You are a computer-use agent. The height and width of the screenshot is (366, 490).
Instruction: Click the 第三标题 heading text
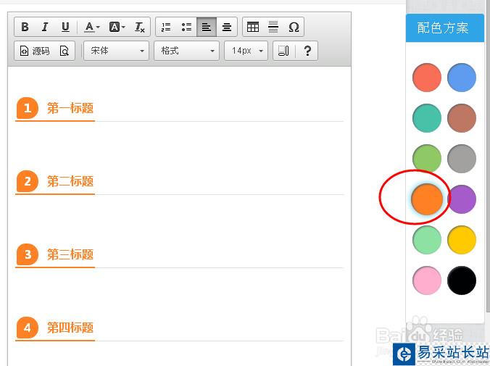tap(70, 254)
